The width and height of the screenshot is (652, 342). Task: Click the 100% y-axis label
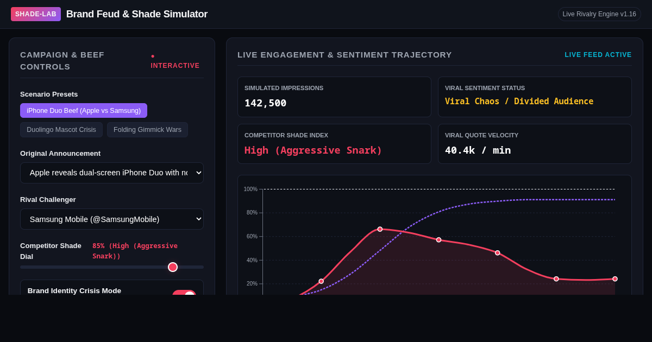(x=250, y=189)
